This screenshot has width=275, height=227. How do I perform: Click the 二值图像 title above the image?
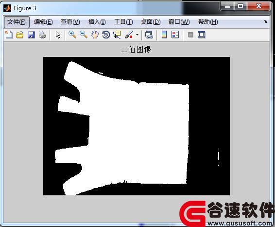pos(136,49)
